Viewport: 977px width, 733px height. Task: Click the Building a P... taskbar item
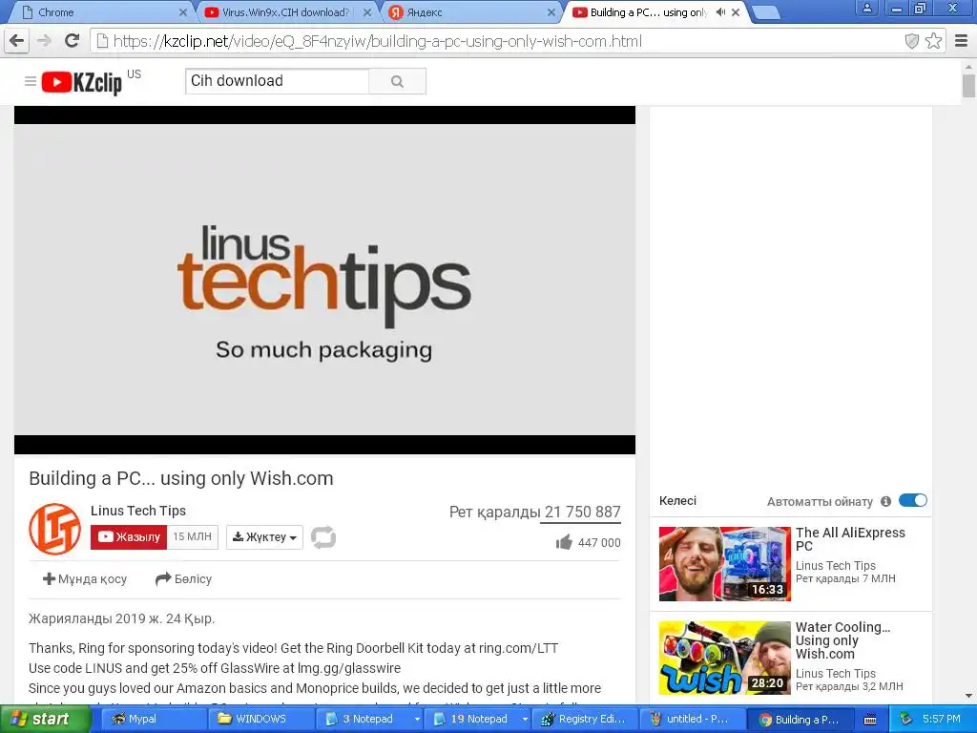(800, 719)
